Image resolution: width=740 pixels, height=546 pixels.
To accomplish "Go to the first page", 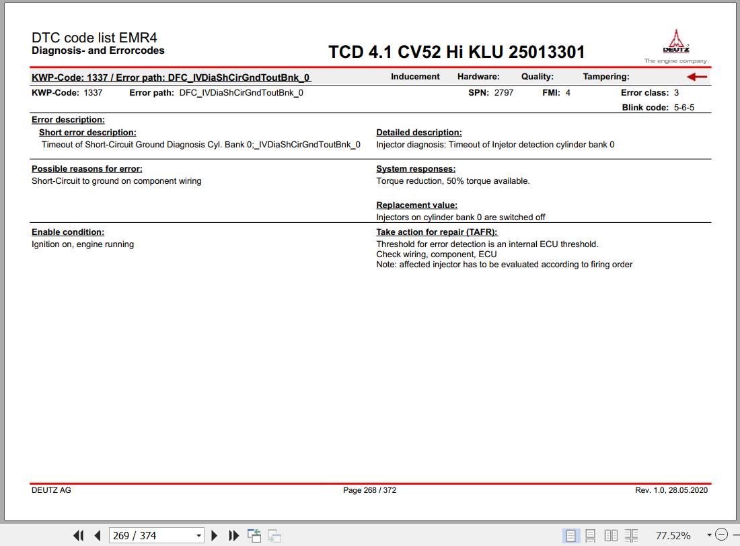I will (78, 536).
